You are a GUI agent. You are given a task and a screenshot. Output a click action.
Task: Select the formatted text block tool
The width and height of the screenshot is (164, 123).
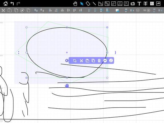[x=145, y=4]
